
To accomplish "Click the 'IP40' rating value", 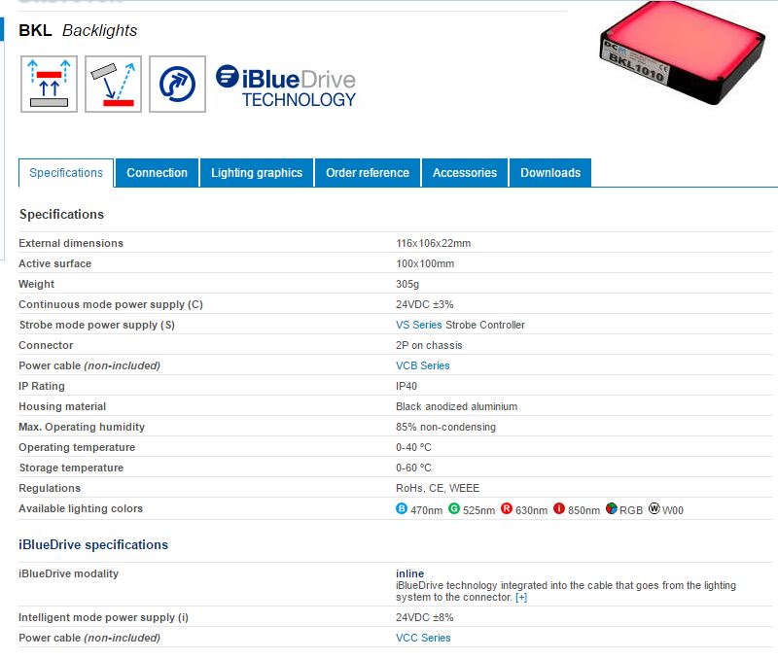I will coord(407,386).
